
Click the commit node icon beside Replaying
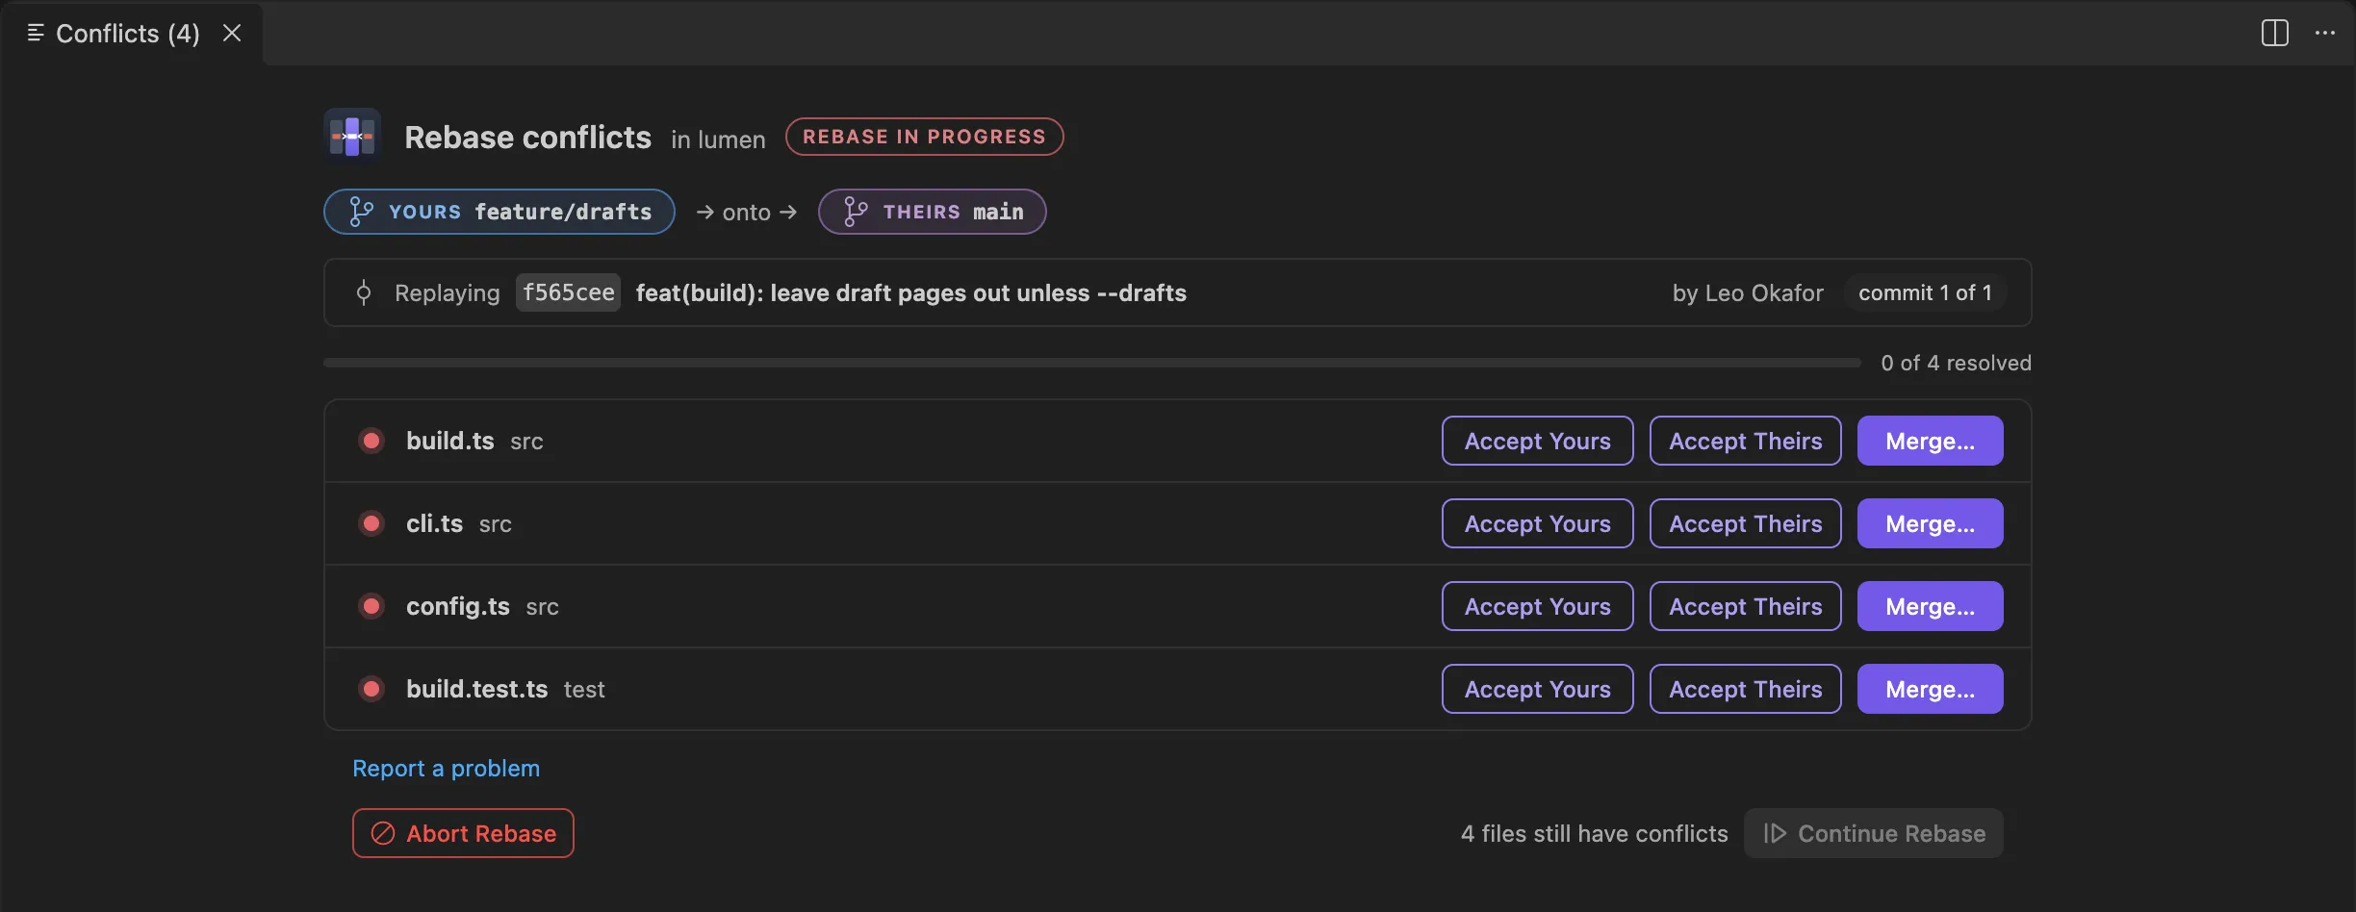coord(364,292)
